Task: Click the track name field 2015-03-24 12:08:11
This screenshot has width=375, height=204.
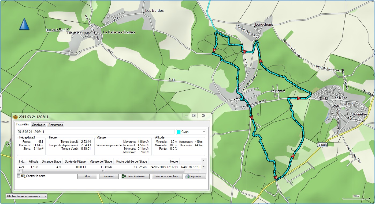Action: [95, 132]
